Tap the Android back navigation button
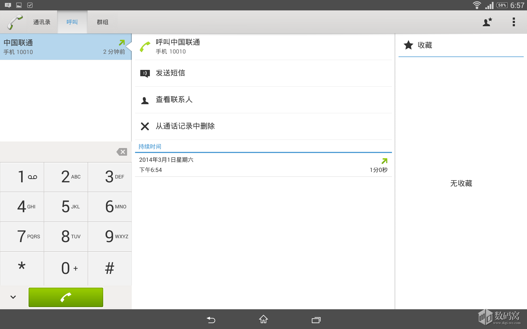This screenshot has width=527, height=329. pos(211,320)
